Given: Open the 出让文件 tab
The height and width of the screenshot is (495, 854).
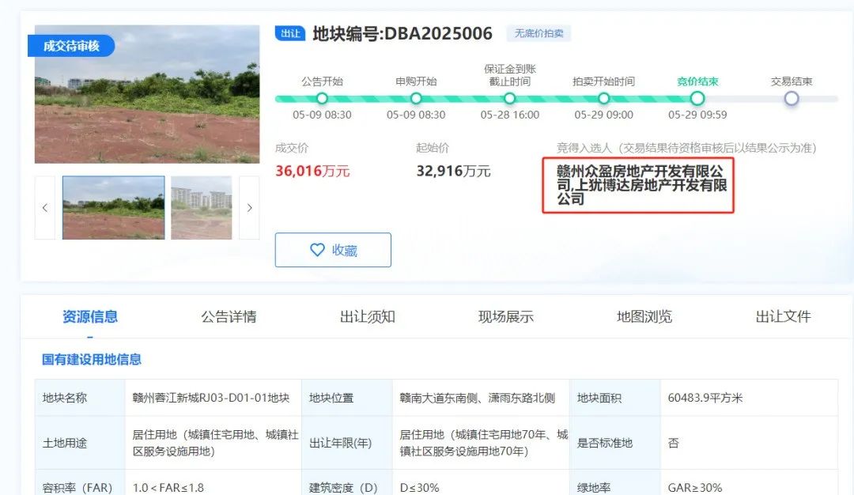Looking at the screenshot, I should point(783,317).
